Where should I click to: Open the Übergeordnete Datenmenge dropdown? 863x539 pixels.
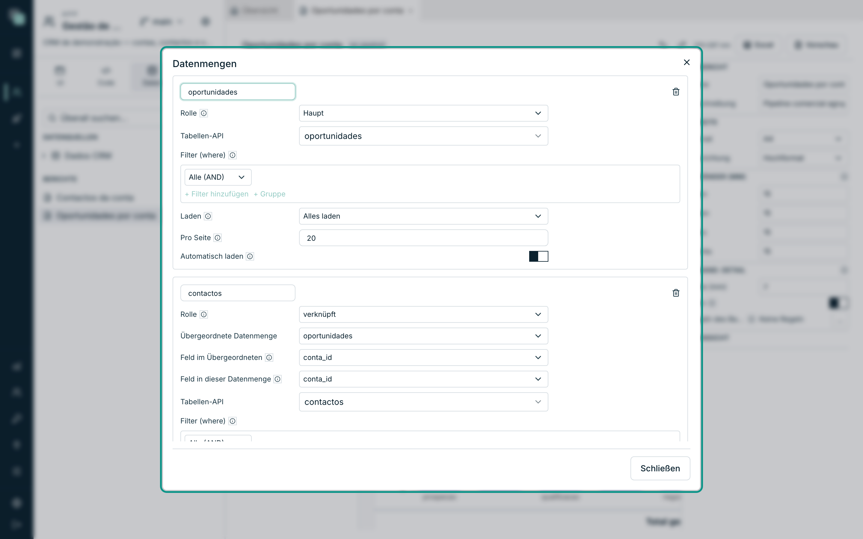423,336
